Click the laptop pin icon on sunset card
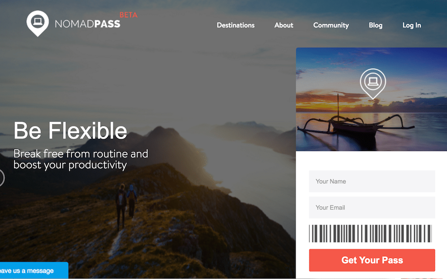The height and width of the screenshot is (279, 447). pyautogui.click(x=373, y=84)
